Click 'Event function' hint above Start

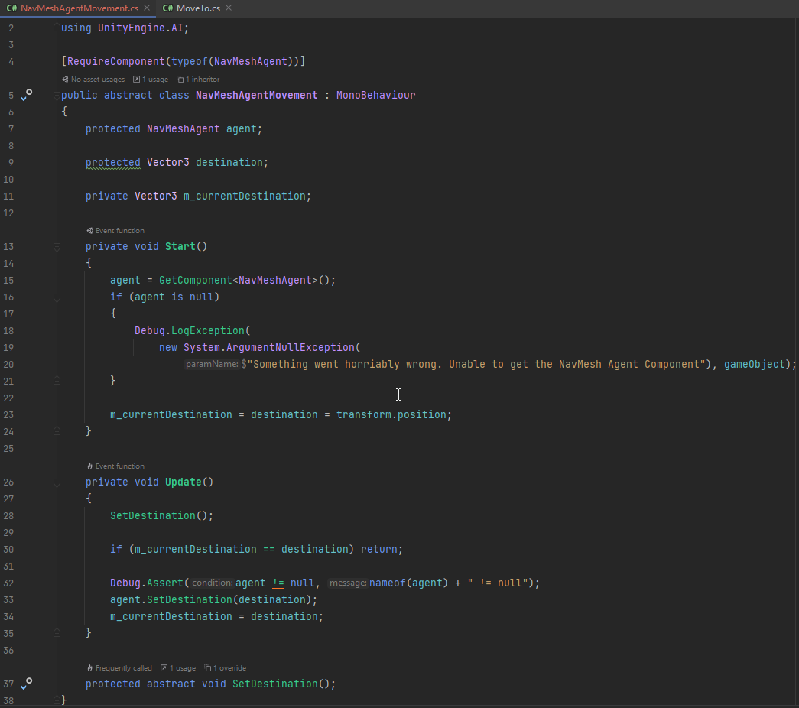click(x=115, y=230)
